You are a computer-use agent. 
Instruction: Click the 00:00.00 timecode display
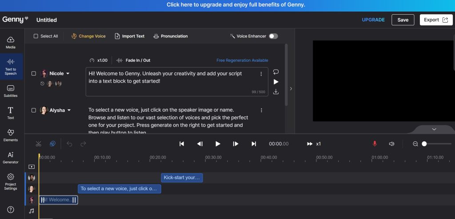pos(279,144)
